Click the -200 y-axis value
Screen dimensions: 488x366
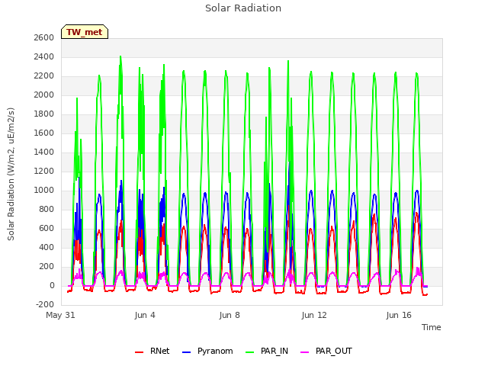[x=45, y=304]
